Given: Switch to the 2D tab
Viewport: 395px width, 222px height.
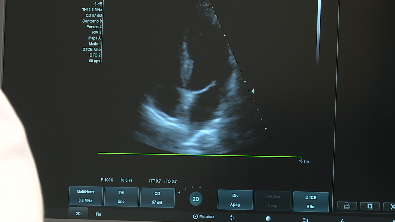Looking at the screenshot, I should click(x=78, y=214).
